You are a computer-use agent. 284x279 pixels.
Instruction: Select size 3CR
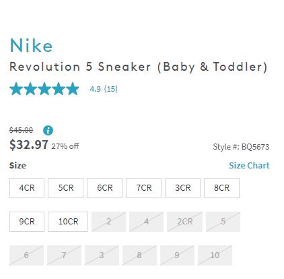[x=183, y=188]
